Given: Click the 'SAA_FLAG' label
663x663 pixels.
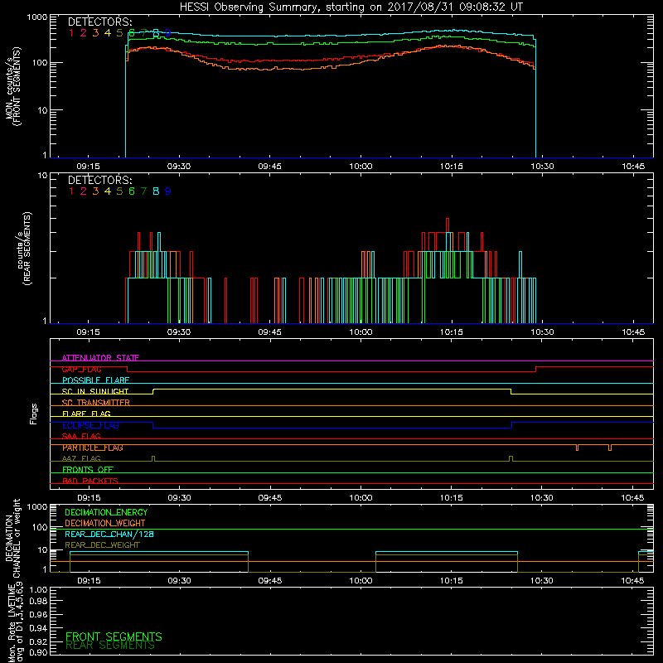Looking at the screenshot, I should [x=81, y=436].
